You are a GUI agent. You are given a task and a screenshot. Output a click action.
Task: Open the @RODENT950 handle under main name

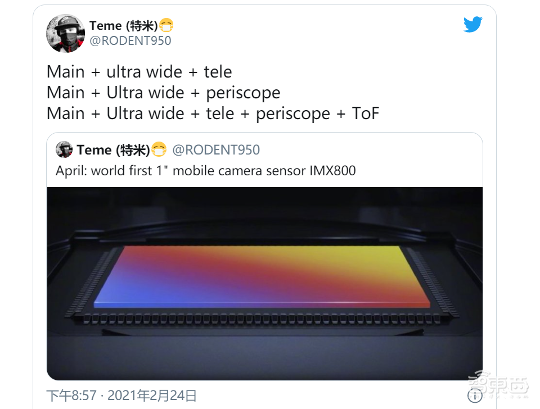pos(130,40)
